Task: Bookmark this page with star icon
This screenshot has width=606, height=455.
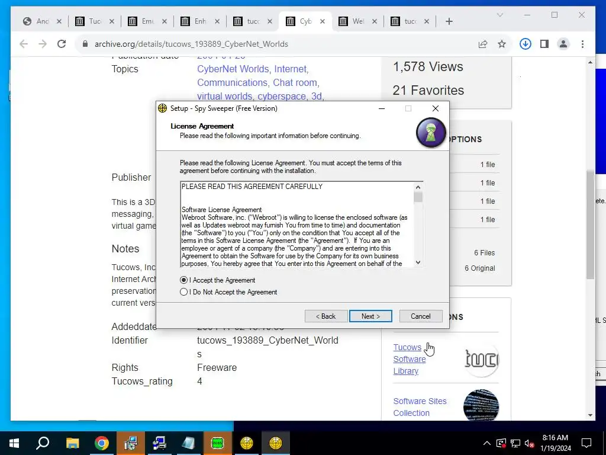Action: [502, 44]
